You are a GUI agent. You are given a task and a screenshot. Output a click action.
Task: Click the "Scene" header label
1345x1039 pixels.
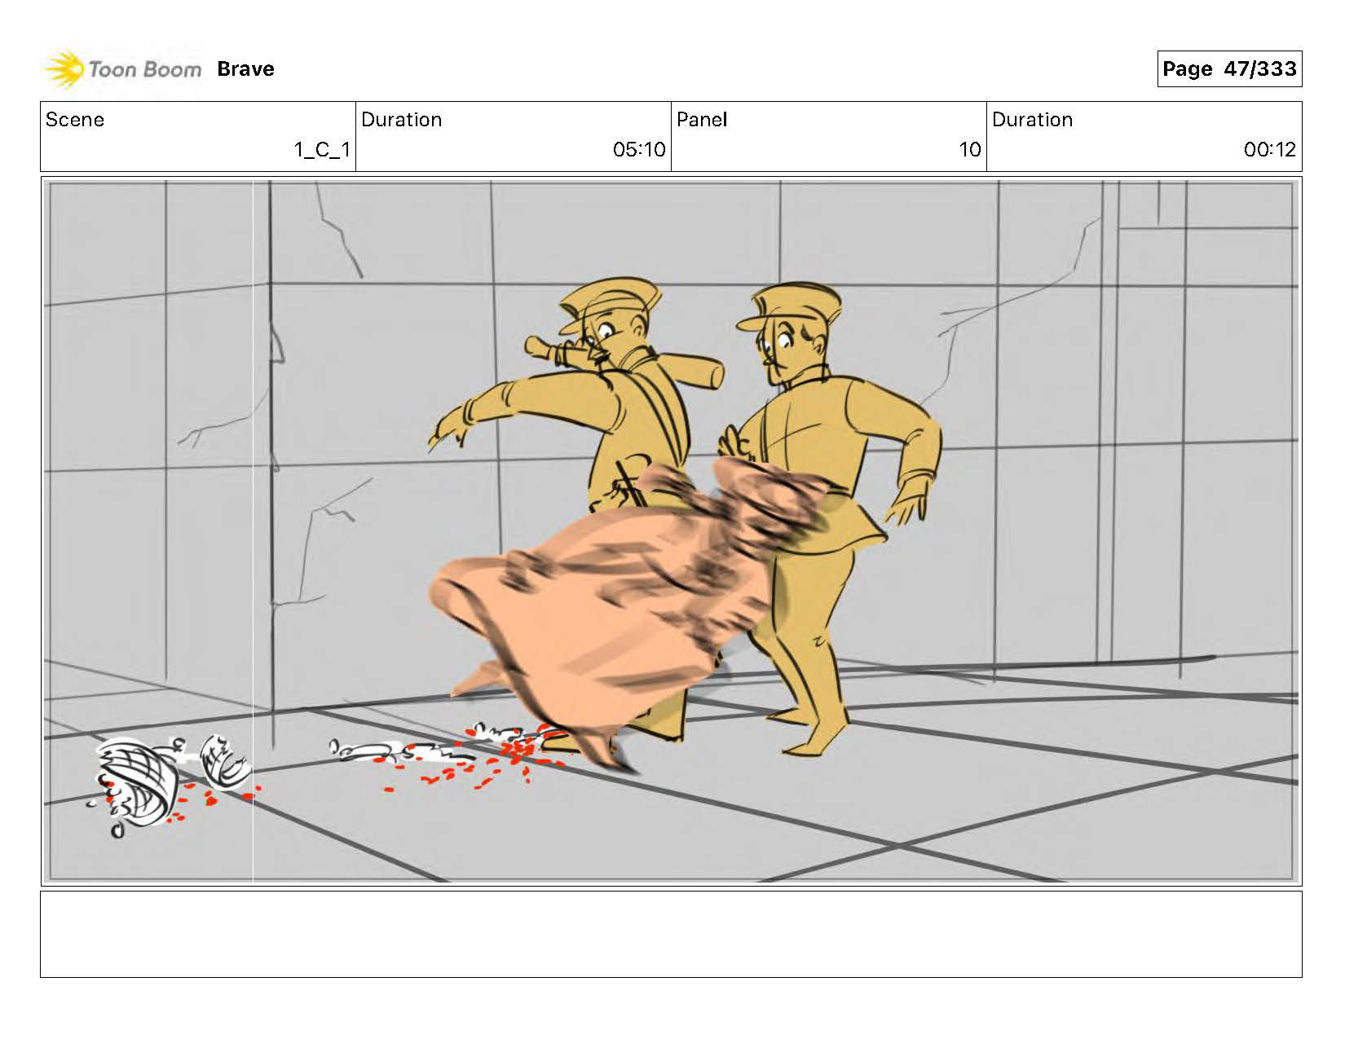[75, 120]
